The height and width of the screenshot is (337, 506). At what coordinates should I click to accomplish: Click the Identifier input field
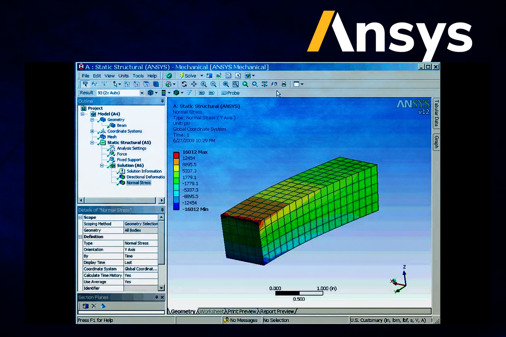click(141, 288)
